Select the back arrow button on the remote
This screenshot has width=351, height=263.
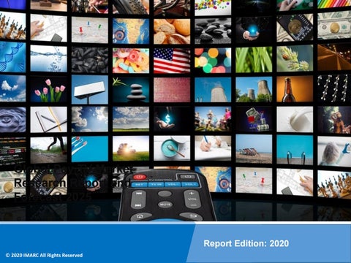point(191,216)
